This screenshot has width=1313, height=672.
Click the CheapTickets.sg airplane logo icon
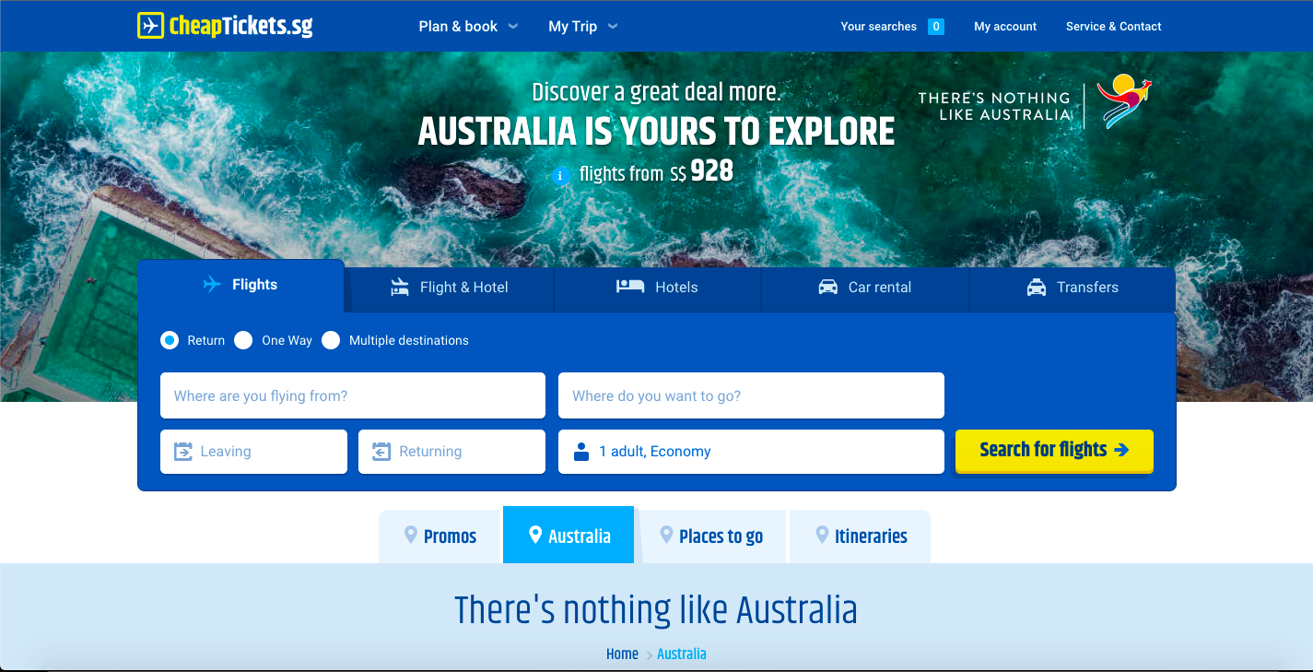tap(151, 26)
